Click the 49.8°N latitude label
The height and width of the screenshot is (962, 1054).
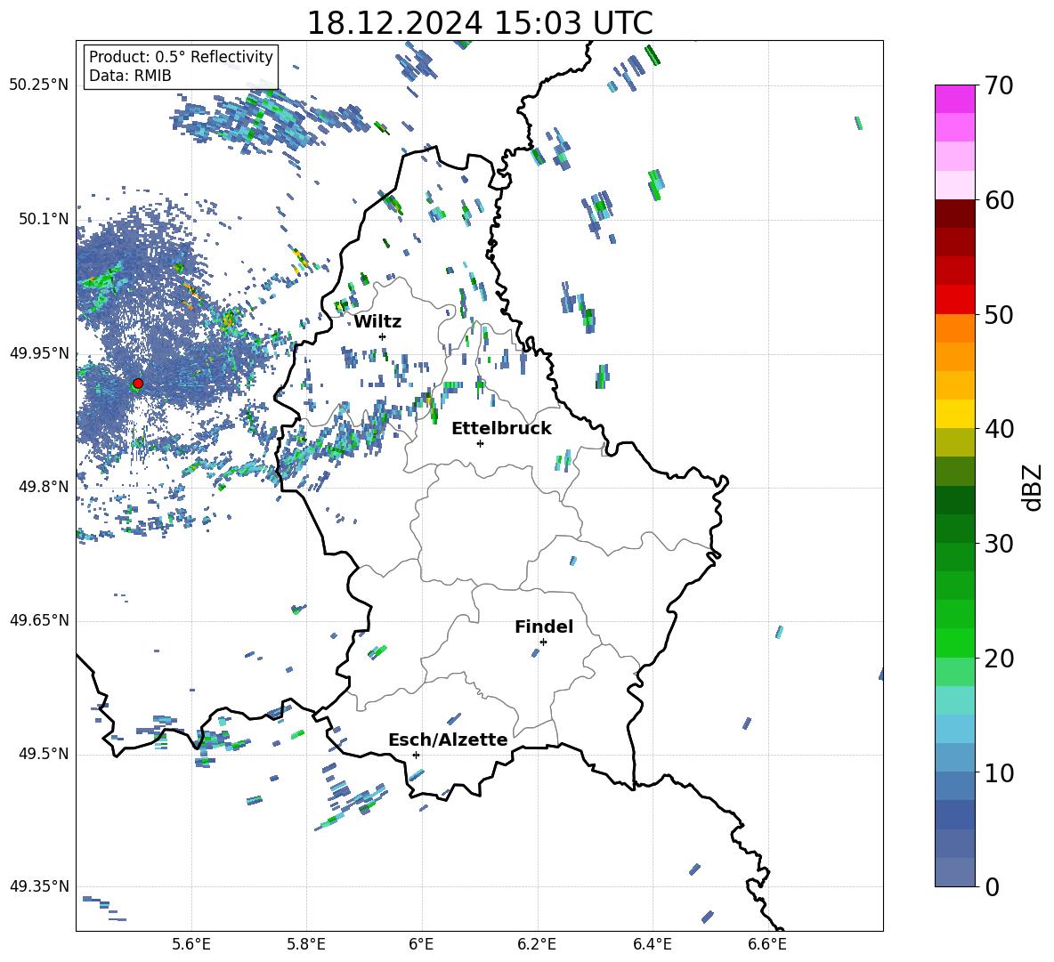44,487
